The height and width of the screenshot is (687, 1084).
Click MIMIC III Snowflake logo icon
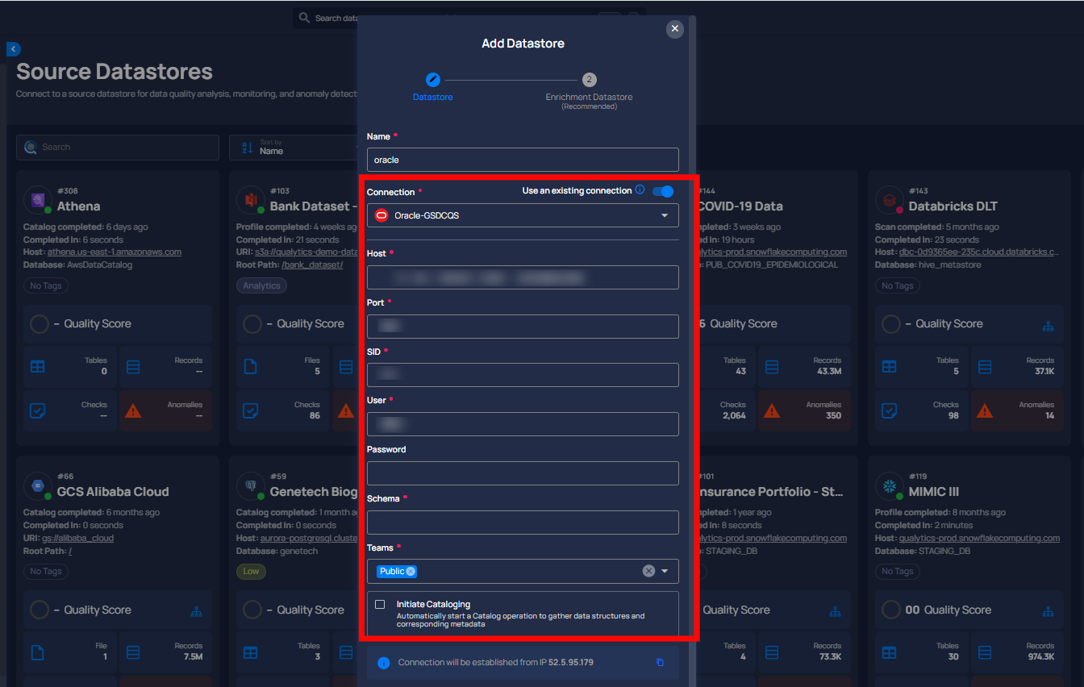[890, 485]
